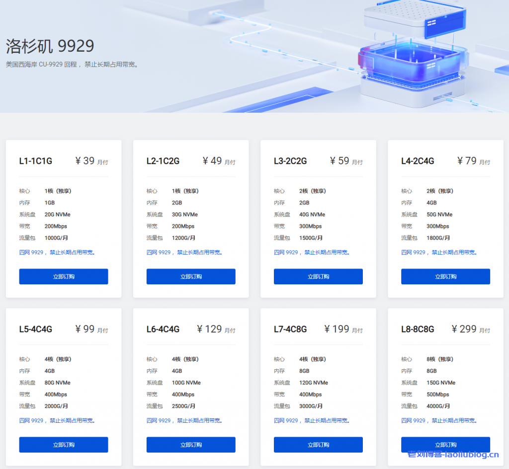This screenshot has width=509, height=469.
Task: Click the CU-9929 回程 banner subtitle text
Action: click(72, 65)
